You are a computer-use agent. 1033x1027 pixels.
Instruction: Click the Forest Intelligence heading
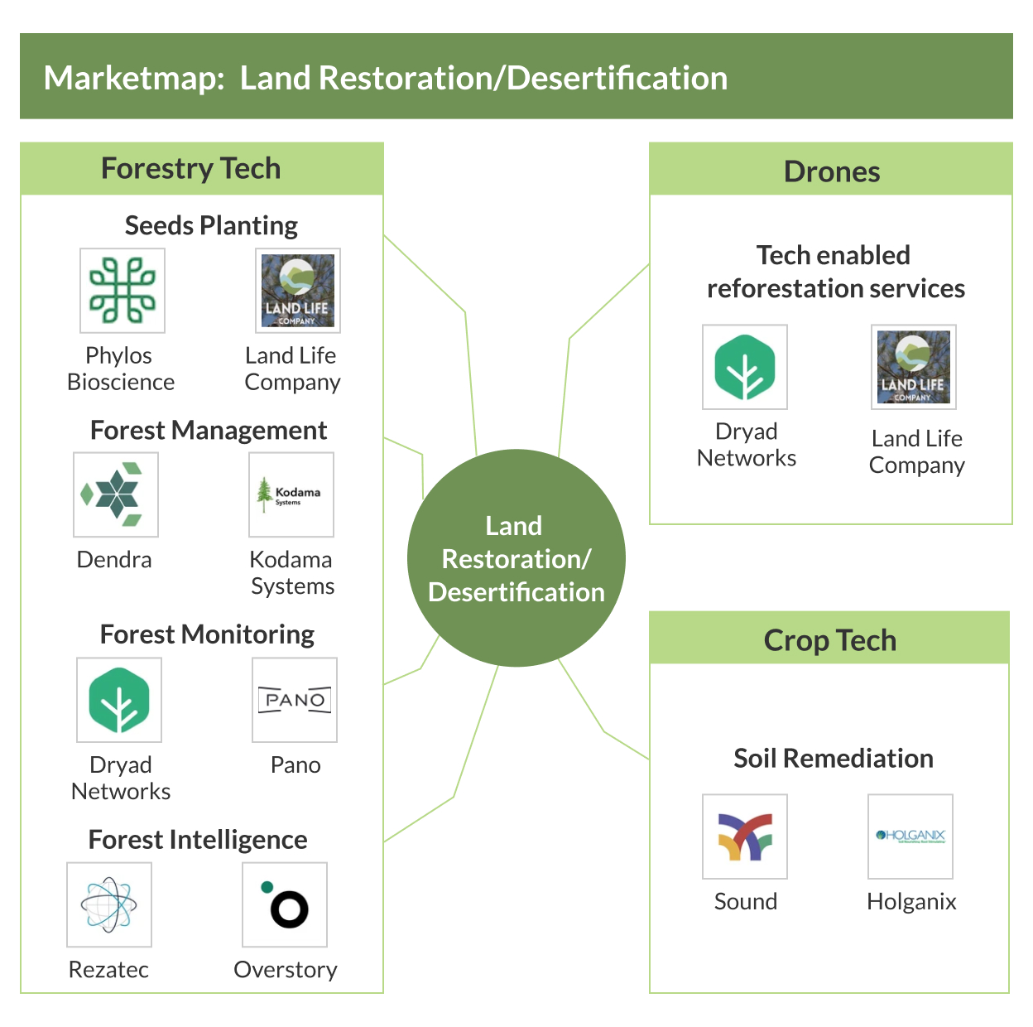click(198, 840)
